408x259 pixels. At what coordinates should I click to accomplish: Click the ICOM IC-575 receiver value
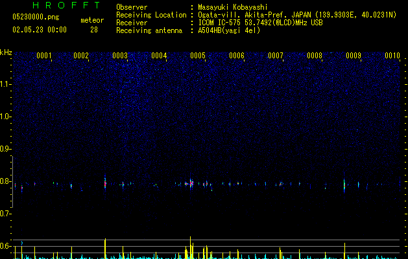coord(260,23)
